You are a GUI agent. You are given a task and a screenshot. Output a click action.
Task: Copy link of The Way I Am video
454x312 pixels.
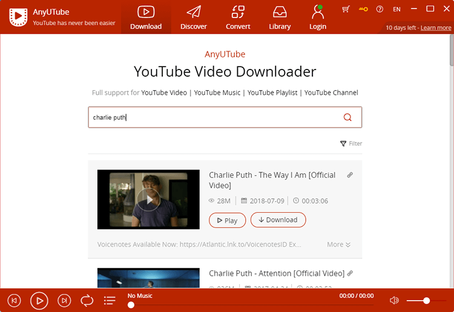click(x=350, y=175)
